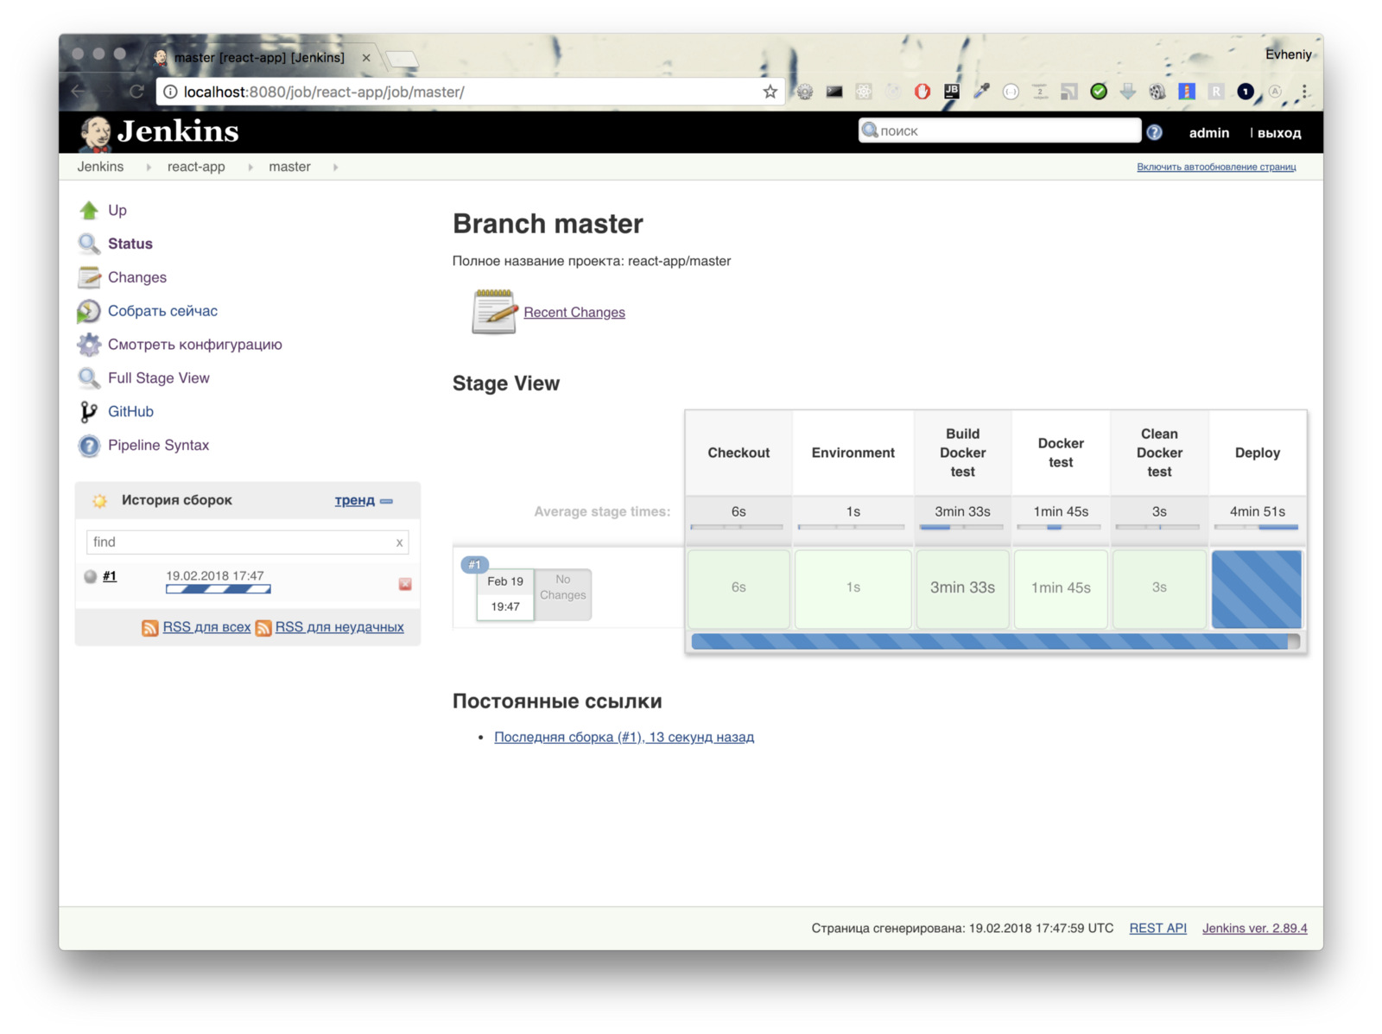Open the REST API footer link

click(1157, 929)
